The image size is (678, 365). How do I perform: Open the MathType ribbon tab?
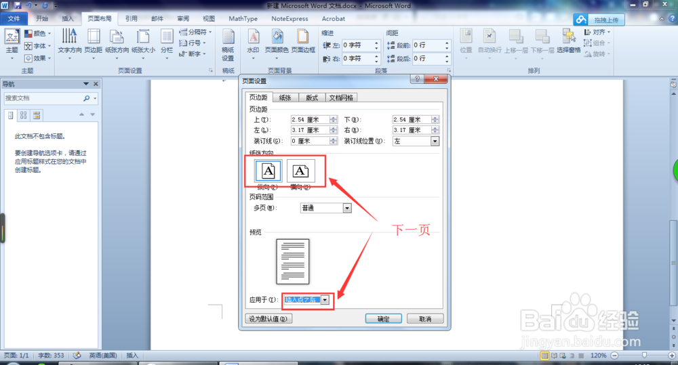(x=243, y=18)
